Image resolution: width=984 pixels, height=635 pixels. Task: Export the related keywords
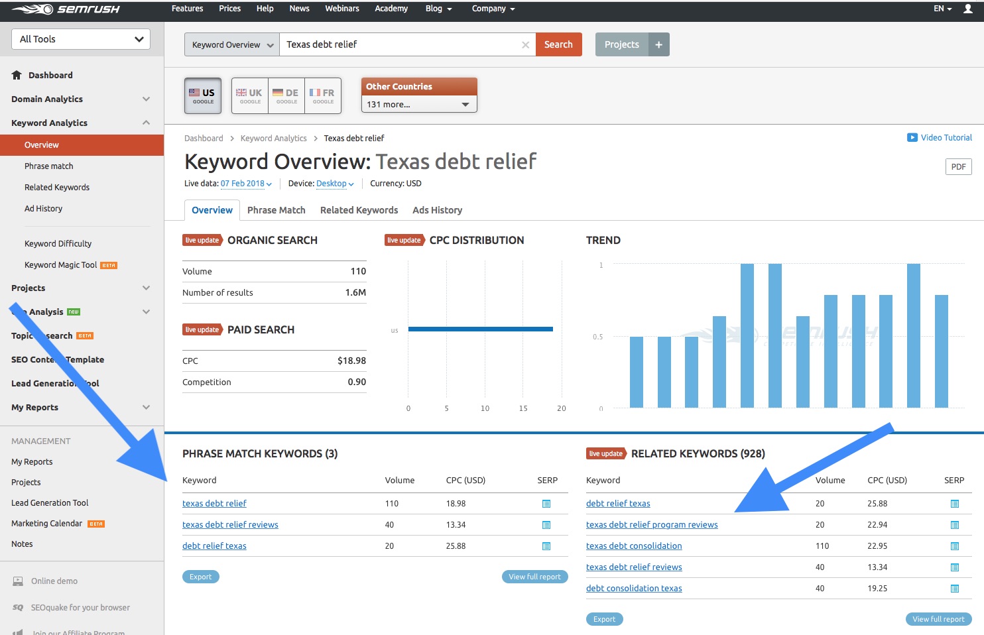[604, 619]
